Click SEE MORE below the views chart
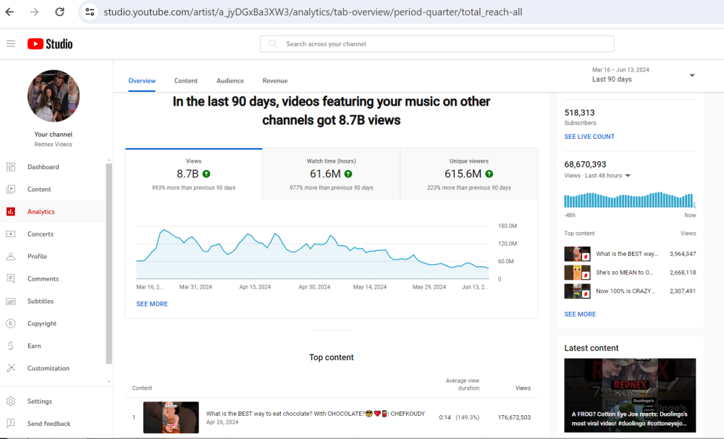724x439 pixels. [x=152, y=304]
